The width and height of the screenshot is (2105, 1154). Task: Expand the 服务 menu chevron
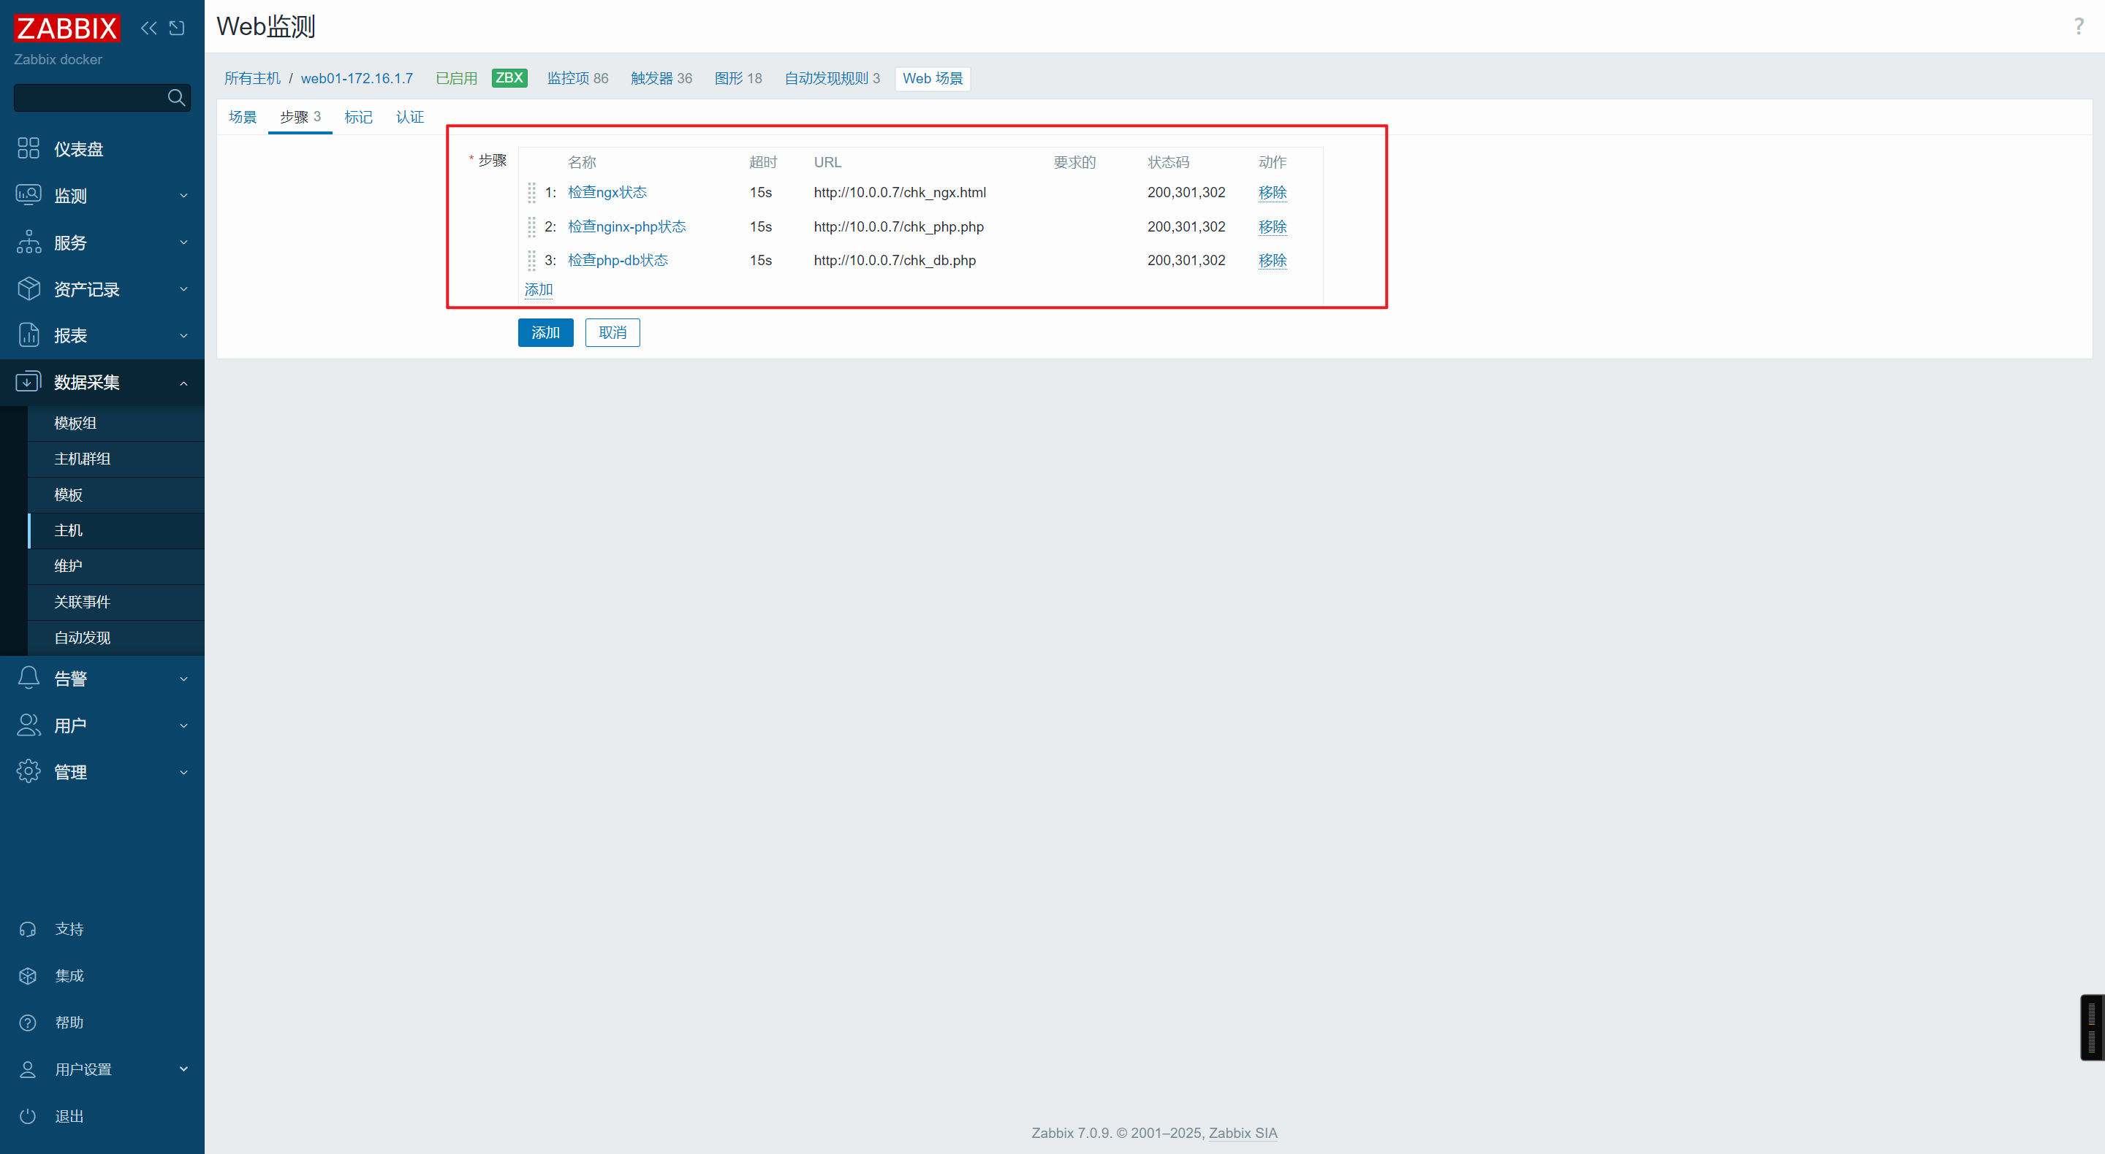(184, 242)
